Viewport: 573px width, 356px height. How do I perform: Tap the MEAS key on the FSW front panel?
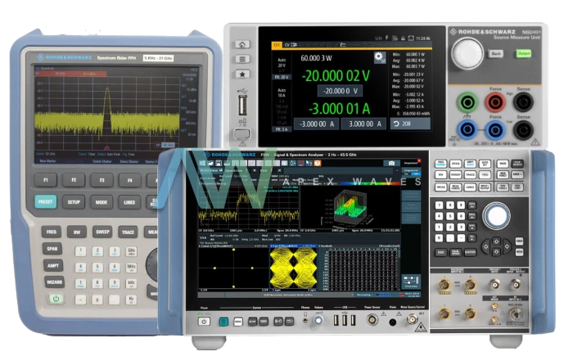tap(440, 187)
